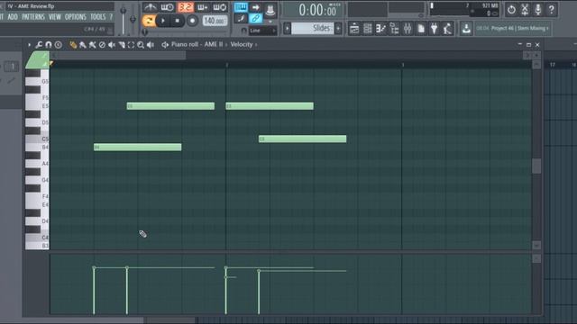Click the stamp icon in piano roll toolbar
This screenshot has width=577, height=324.
pos(58,45)
